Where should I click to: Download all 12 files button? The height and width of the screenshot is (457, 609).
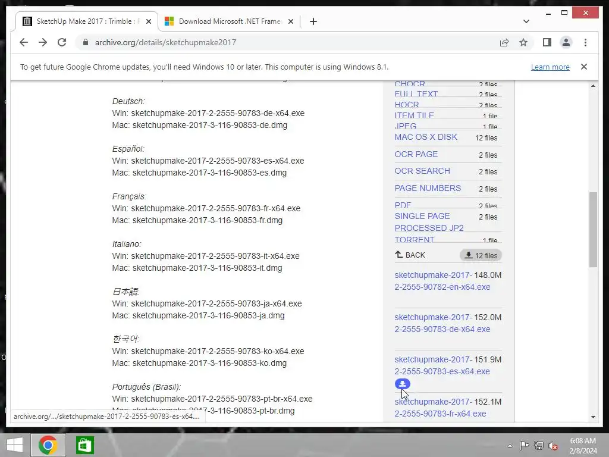point(481,255)
